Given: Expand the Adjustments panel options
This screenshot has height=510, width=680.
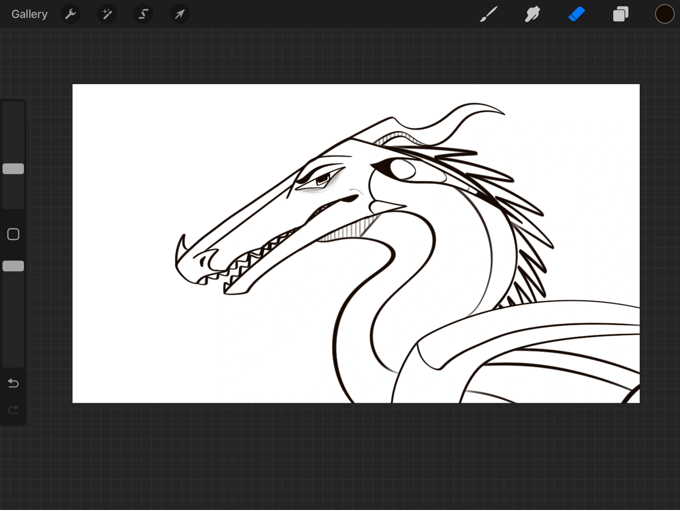Looking at the screenshot, I should (107, 14).
